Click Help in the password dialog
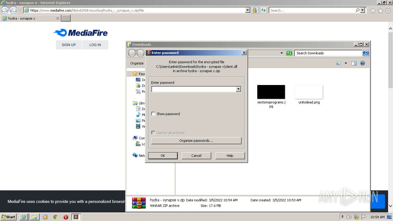The width and height of the screenshot is (393, 221). pyautogui.click(x=230, y=156)
